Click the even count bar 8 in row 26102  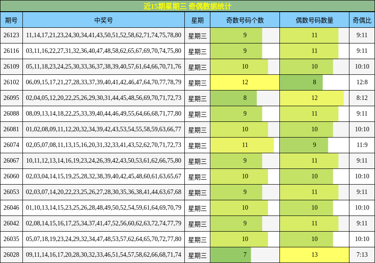pos(301,82)
